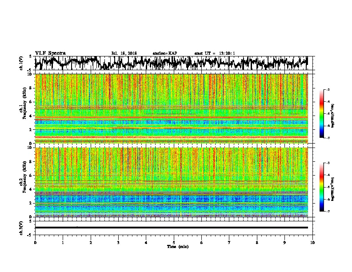Click the ch.2 color scale bar
Screen dimensions: 352x272
322,187
